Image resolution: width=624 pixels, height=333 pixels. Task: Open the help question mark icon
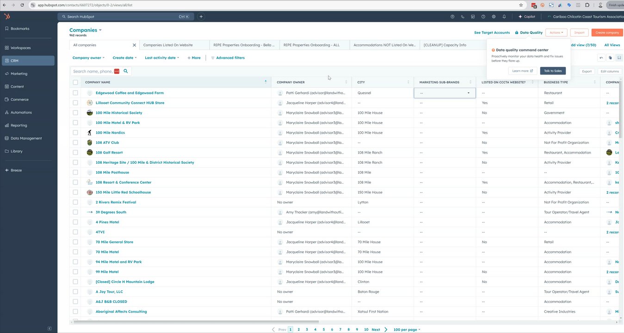(483, 17)
